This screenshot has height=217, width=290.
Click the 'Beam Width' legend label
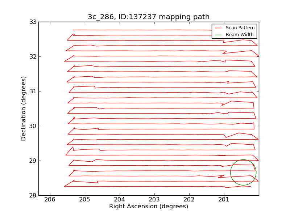[240, 34]
